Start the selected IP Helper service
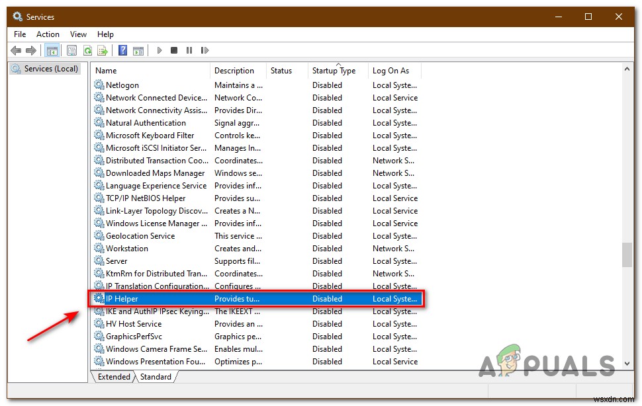 [159, 50]
